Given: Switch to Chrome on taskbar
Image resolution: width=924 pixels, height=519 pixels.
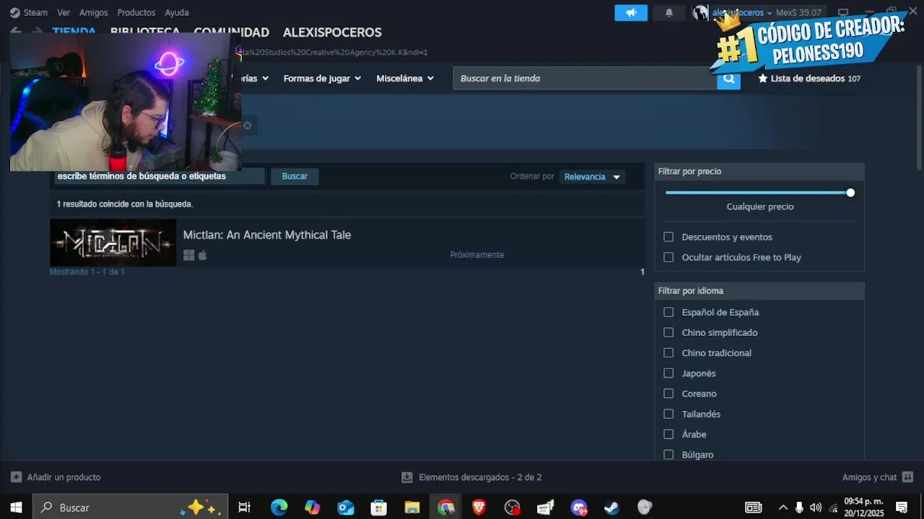Looking at the screenshot, I should 445,507.
